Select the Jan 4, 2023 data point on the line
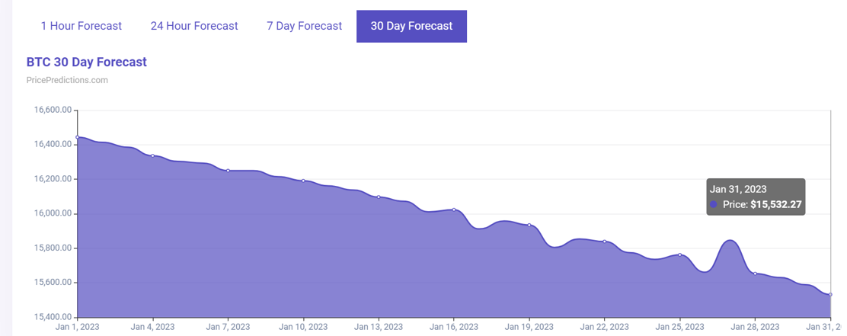Image resolution: width=847 pixels, height=336 pixels. [x=152, y=155]
